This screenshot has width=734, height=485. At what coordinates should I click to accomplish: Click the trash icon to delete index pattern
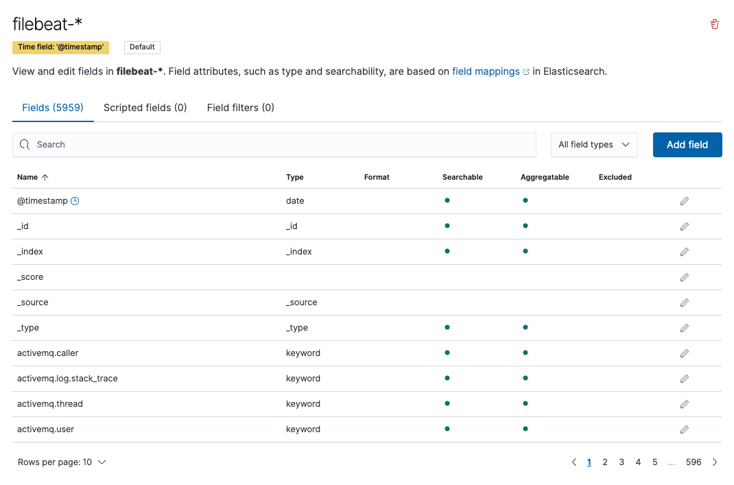click(x=714, y=23)
